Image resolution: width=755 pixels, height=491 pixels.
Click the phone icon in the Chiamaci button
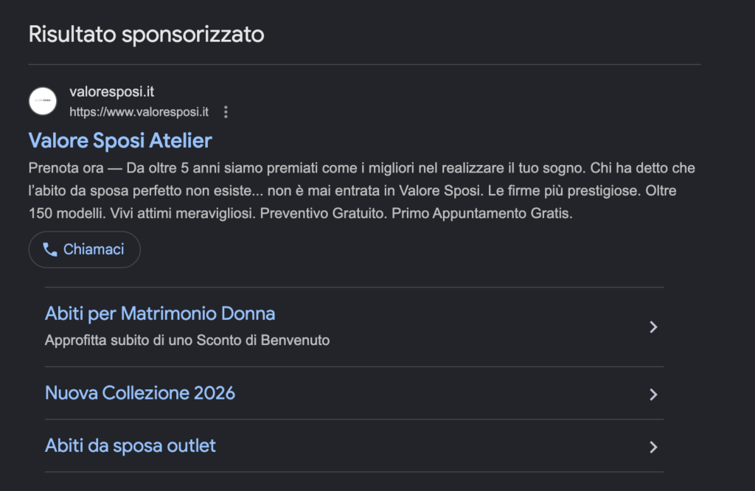[50, 249]
